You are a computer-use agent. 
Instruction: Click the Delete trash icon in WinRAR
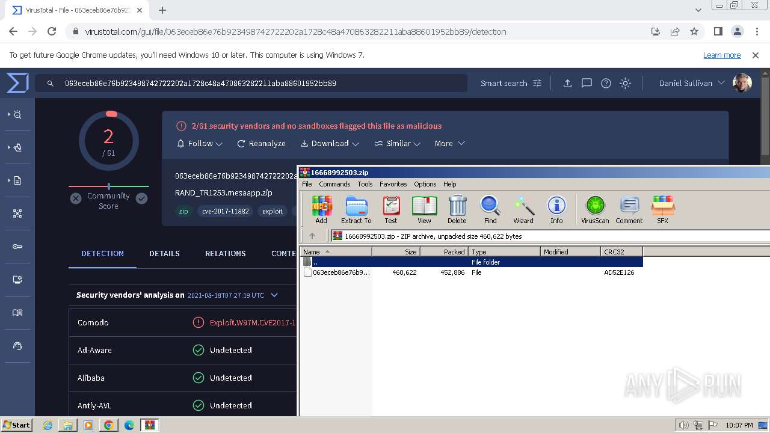tap(457, 210)
